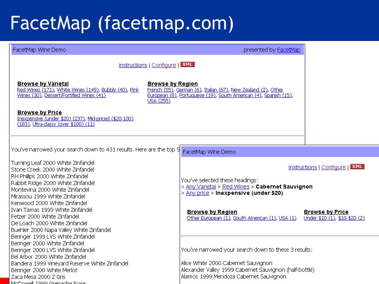This screenshot has height=284, width=379.
Task: Narrow price to Under $10 (1)
Action: tap(319, 218)
